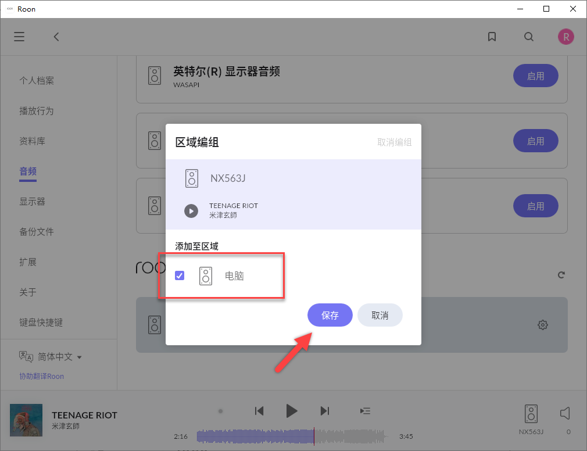Click the Roon app icon in title bar
The height and width of the screenshot is (451, 587).
coord(10,9)
